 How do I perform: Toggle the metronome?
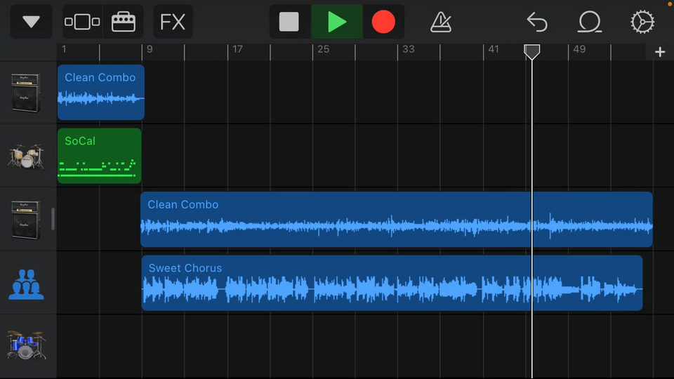(441, 22)
